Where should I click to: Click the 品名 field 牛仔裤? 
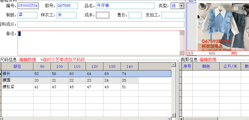(125, 6)
